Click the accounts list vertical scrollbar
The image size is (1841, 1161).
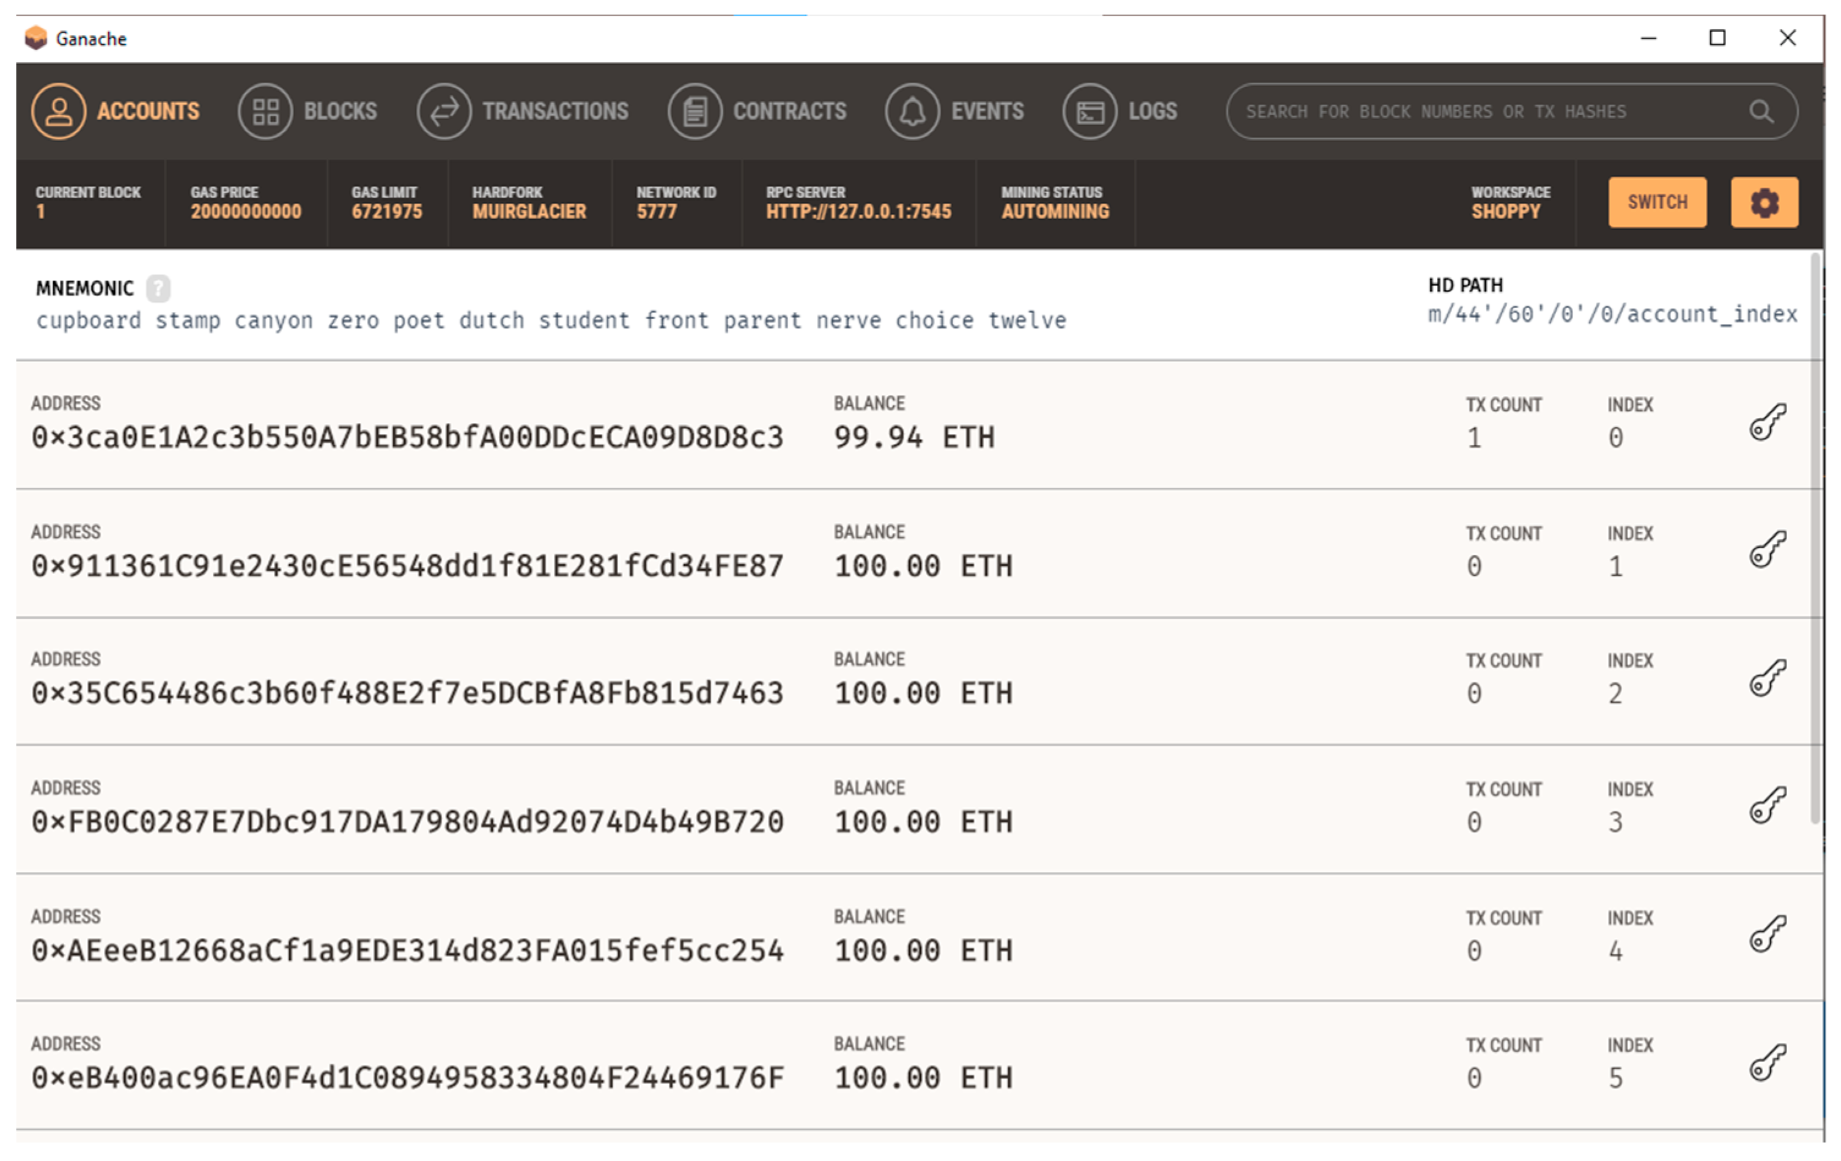[x=1815, y=535]
